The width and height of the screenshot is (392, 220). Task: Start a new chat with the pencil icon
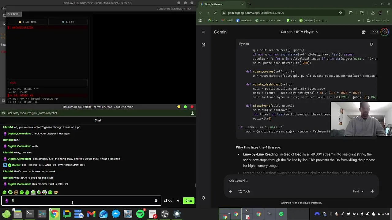pyautogui.click(x=203, y=45)
